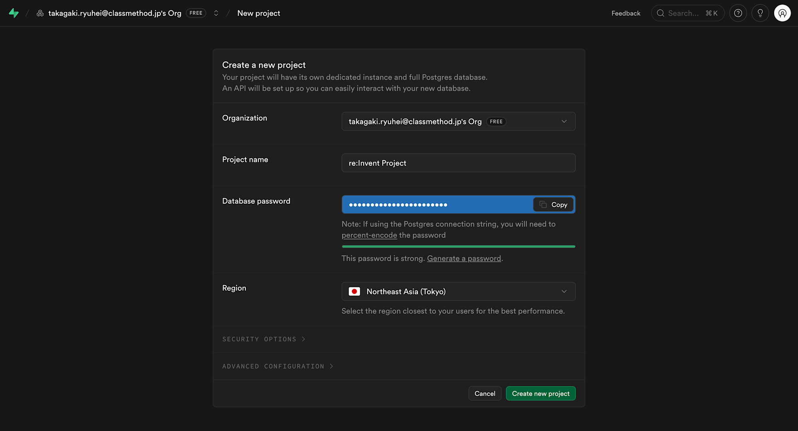Open the Region dropdown chevron
The image size is (798, 431).
(x=564, y=291)
